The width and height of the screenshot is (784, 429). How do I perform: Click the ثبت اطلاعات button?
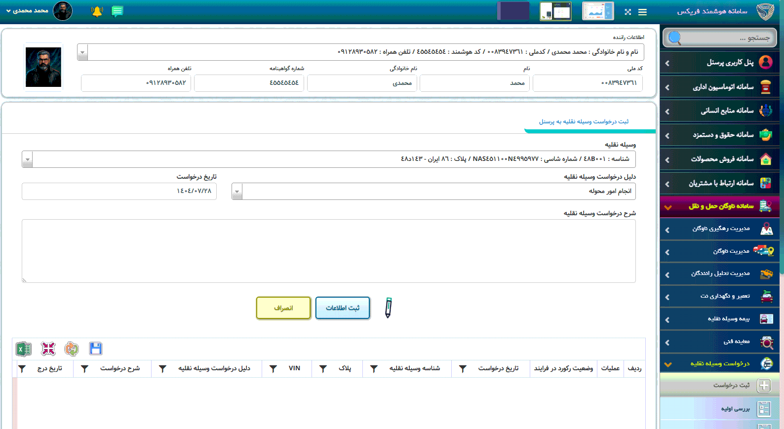343,308
